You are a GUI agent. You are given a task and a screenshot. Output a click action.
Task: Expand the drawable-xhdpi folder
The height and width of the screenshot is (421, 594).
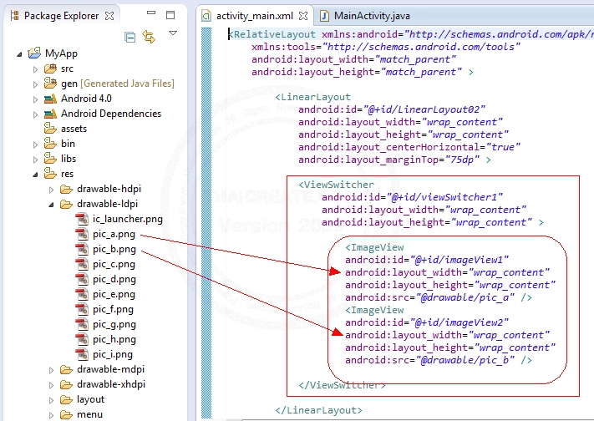point(52,385)
